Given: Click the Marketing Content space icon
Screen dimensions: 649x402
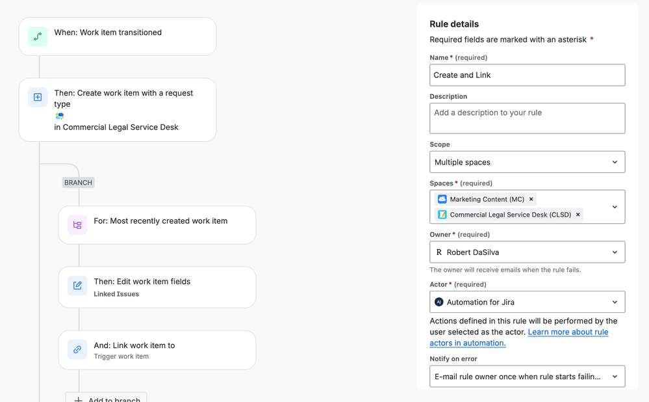Looking at the screenshot, I should coord(442,199).
